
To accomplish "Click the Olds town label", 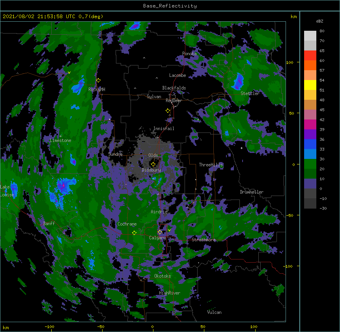I will [x=153, y=155].
